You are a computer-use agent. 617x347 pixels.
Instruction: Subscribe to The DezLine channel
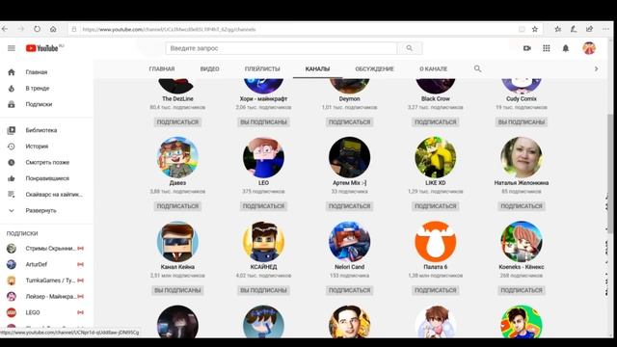(x=177, y=122)
